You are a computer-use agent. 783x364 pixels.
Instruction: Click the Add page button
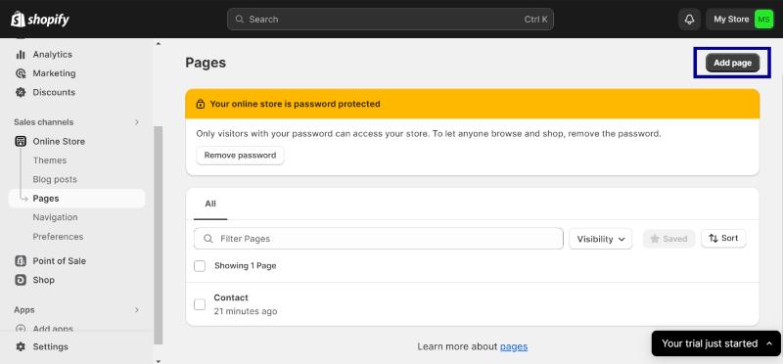point(732,63)
